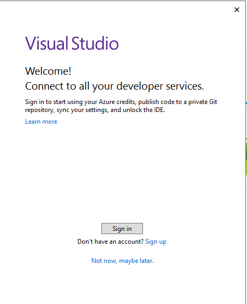Open the Sign up link
The height and width of the screenshot is (304, 247).
pos(156,242)
